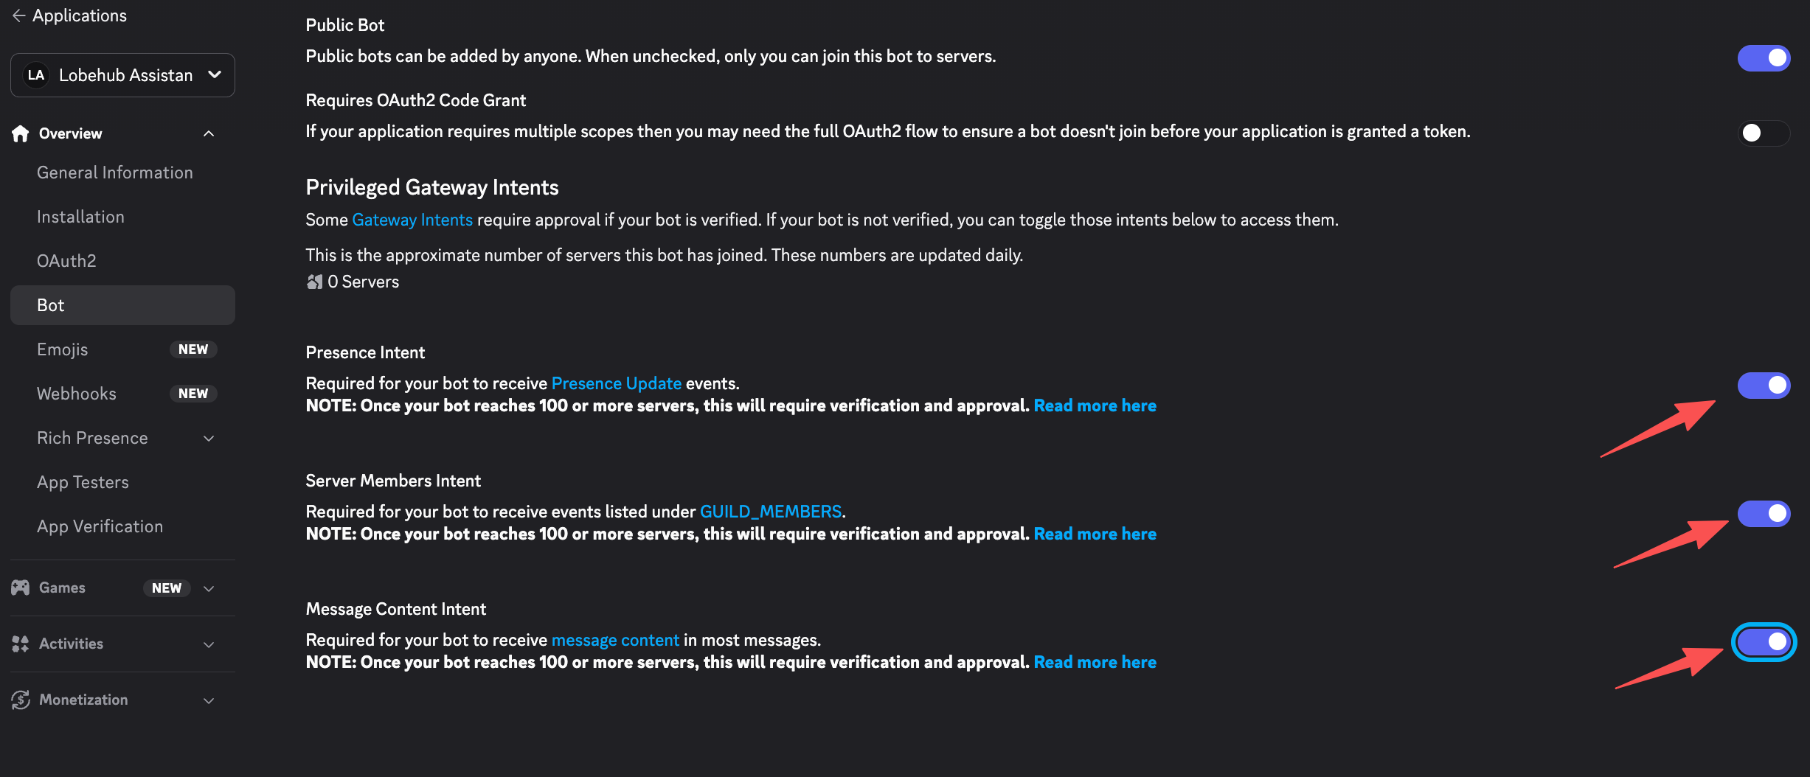The image size is (1810, 777).
Task: Click the Monetization dollar icon
Action: [x=21, y=700]
